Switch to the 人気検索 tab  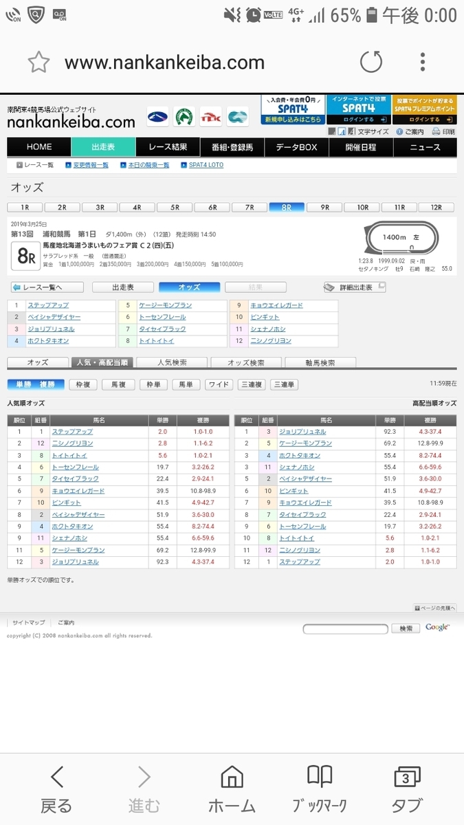pos(171,362)
